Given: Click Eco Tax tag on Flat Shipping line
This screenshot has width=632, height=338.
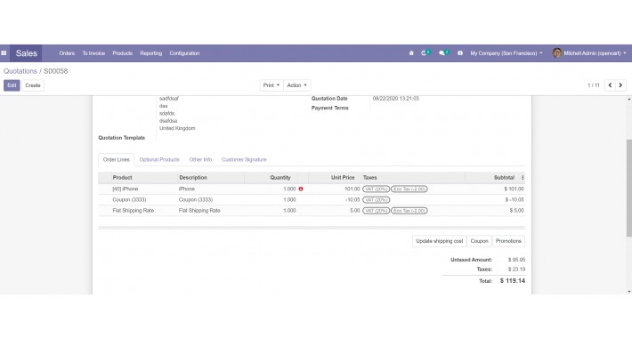Looking at the screenshot, I should pos(409,211).
